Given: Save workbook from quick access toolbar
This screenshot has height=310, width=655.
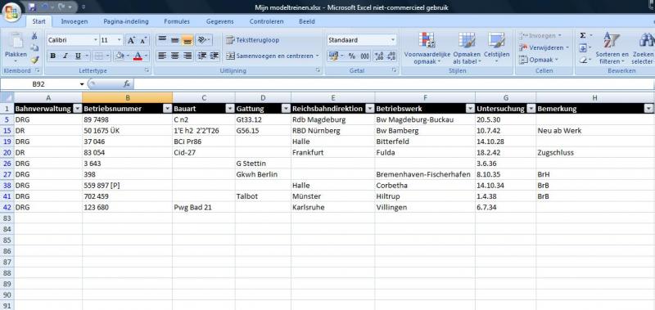Looking at the screenshot, I should [x=32, y=7].
